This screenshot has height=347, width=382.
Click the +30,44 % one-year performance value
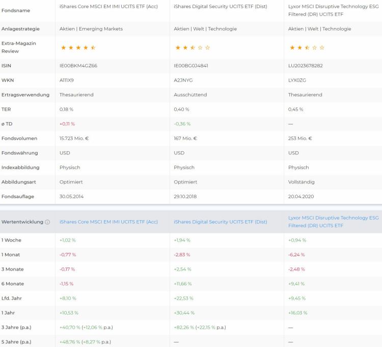point(183,312)
